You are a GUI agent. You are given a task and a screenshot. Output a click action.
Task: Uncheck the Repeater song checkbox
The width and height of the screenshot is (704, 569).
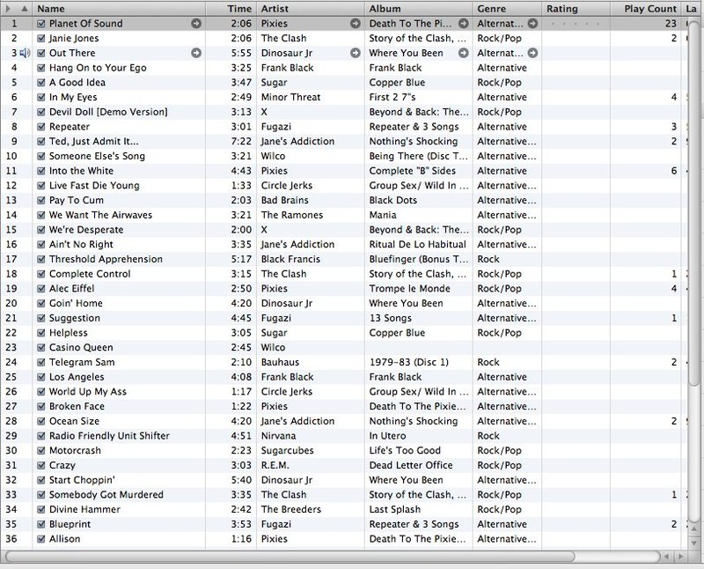tap(41, 127)
